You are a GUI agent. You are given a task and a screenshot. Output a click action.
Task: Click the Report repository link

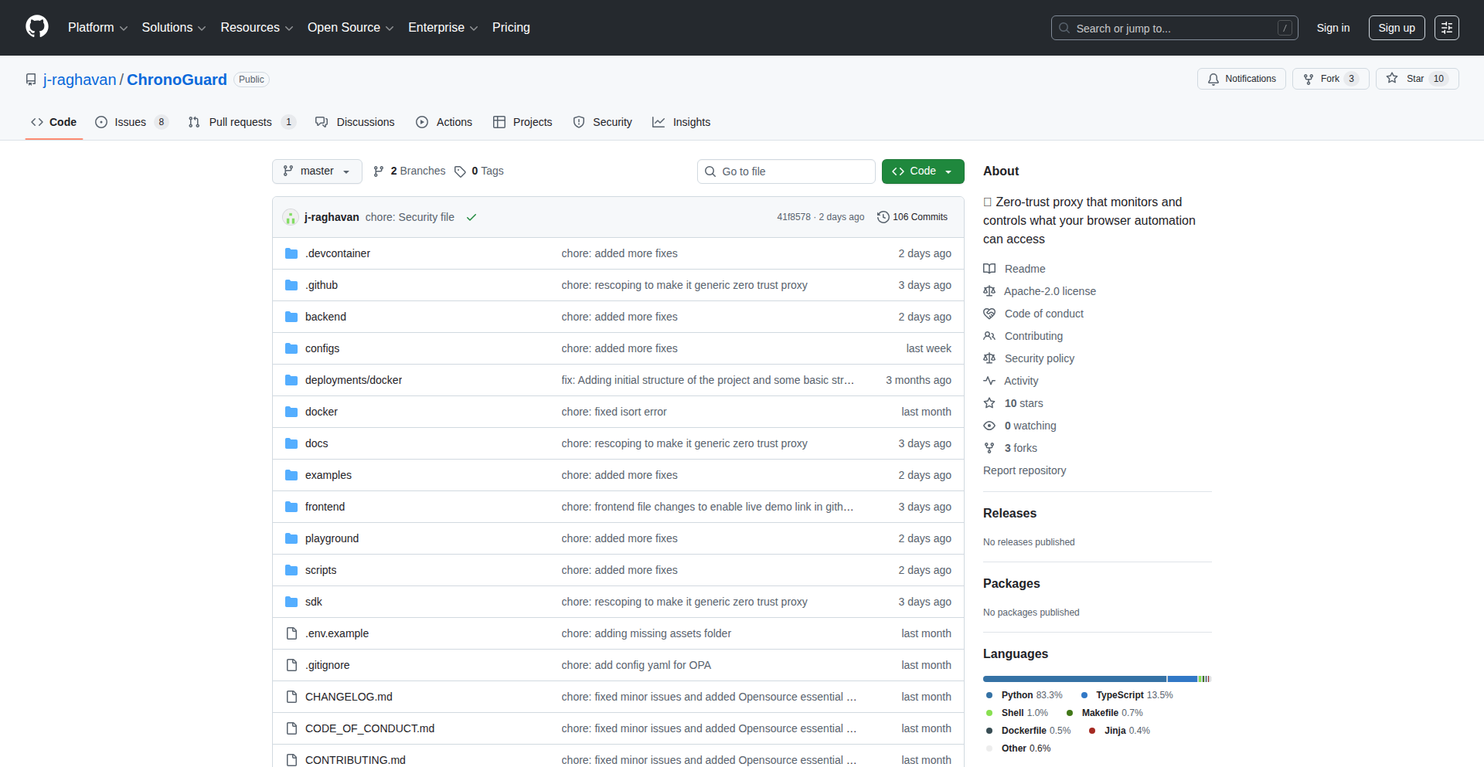click(x=1024, y=470)
